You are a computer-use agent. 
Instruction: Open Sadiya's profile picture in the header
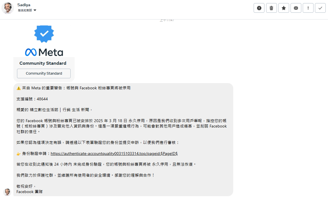(x=8, y=8)
